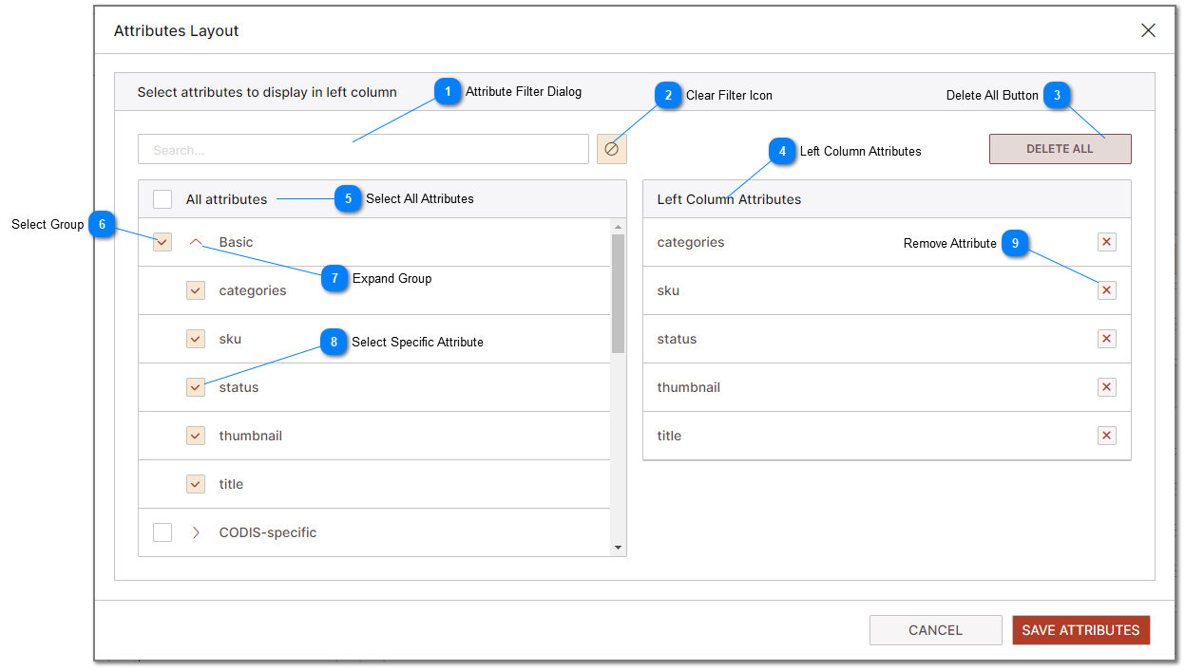Click the clear filter icon beside search
Viewport: 1185px width, 670px height.
coord(612,149)
